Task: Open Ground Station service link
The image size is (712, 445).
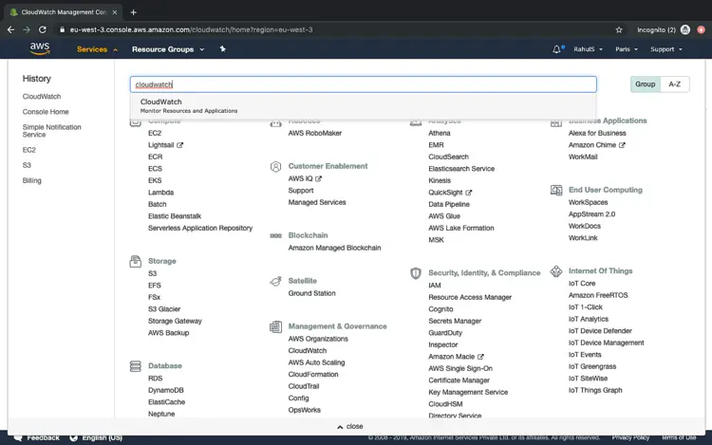Action: 312,293
